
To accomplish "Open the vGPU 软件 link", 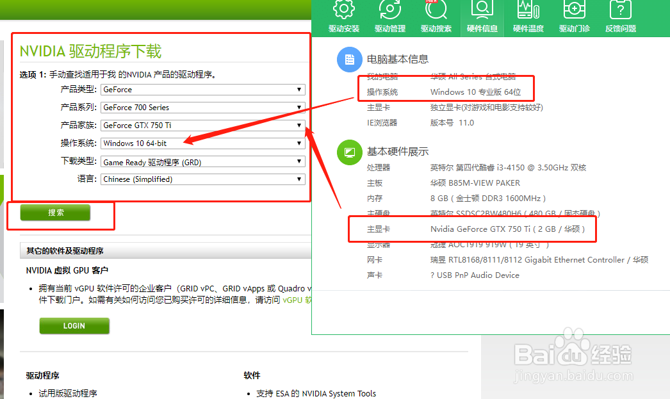I will [295, 300].
